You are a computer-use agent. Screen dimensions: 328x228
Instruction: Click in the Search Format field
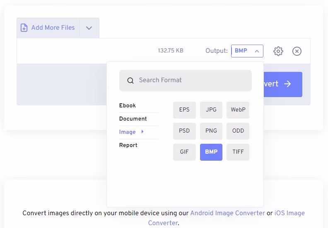(191, 80)
